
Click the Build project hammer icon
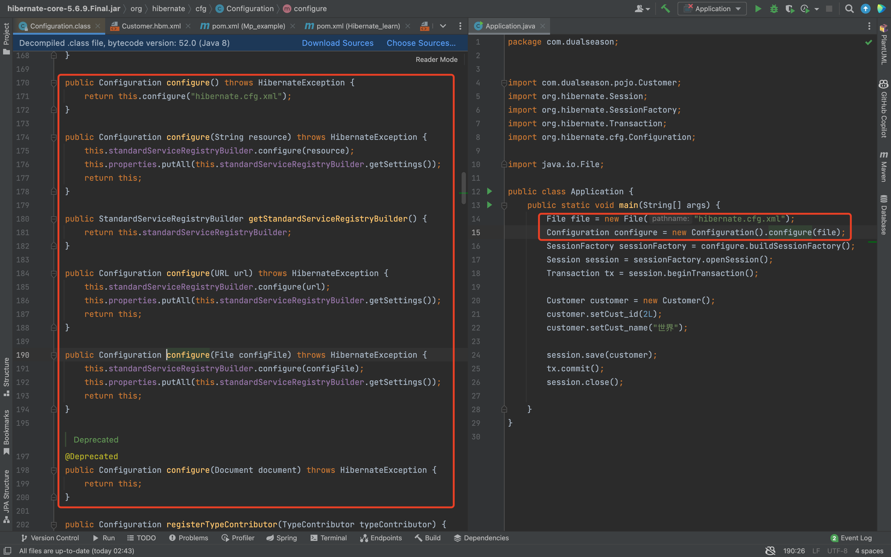tap(665, 9)
